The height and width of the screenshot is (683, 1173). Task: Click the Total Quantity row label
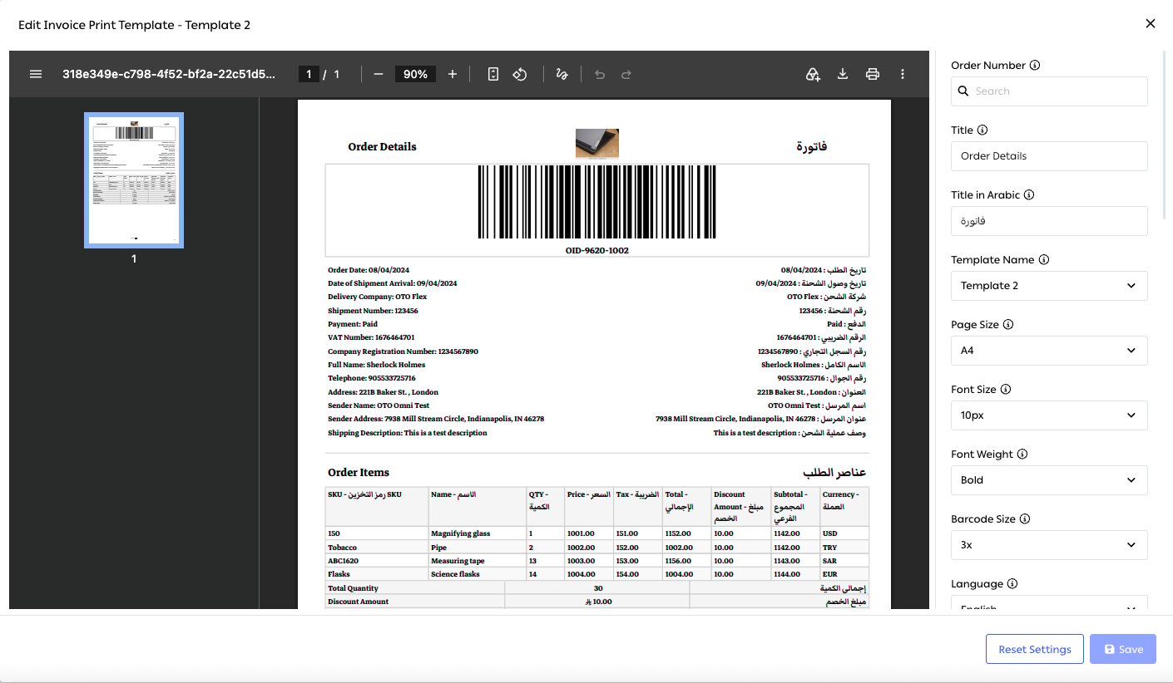[x=354, y=587]
